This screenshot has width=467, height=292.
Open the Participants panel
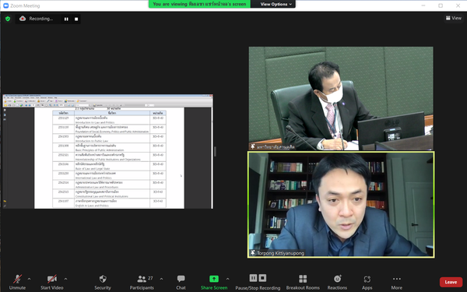142,282
